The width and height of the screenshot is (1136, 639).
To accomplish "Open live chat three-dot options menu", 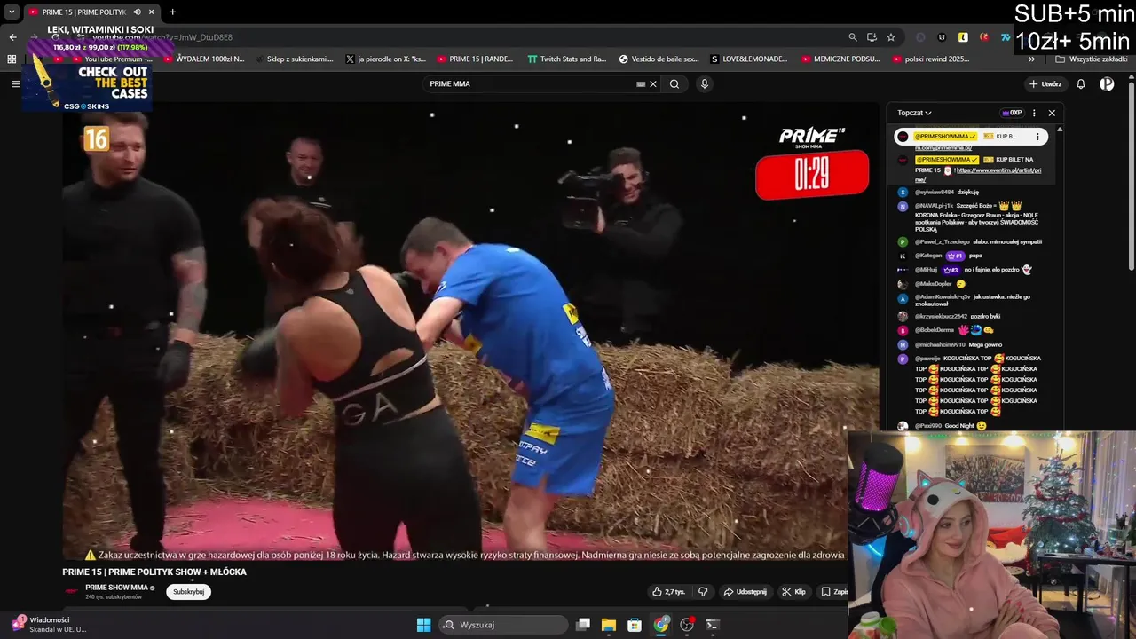I will click(1034, 113).
